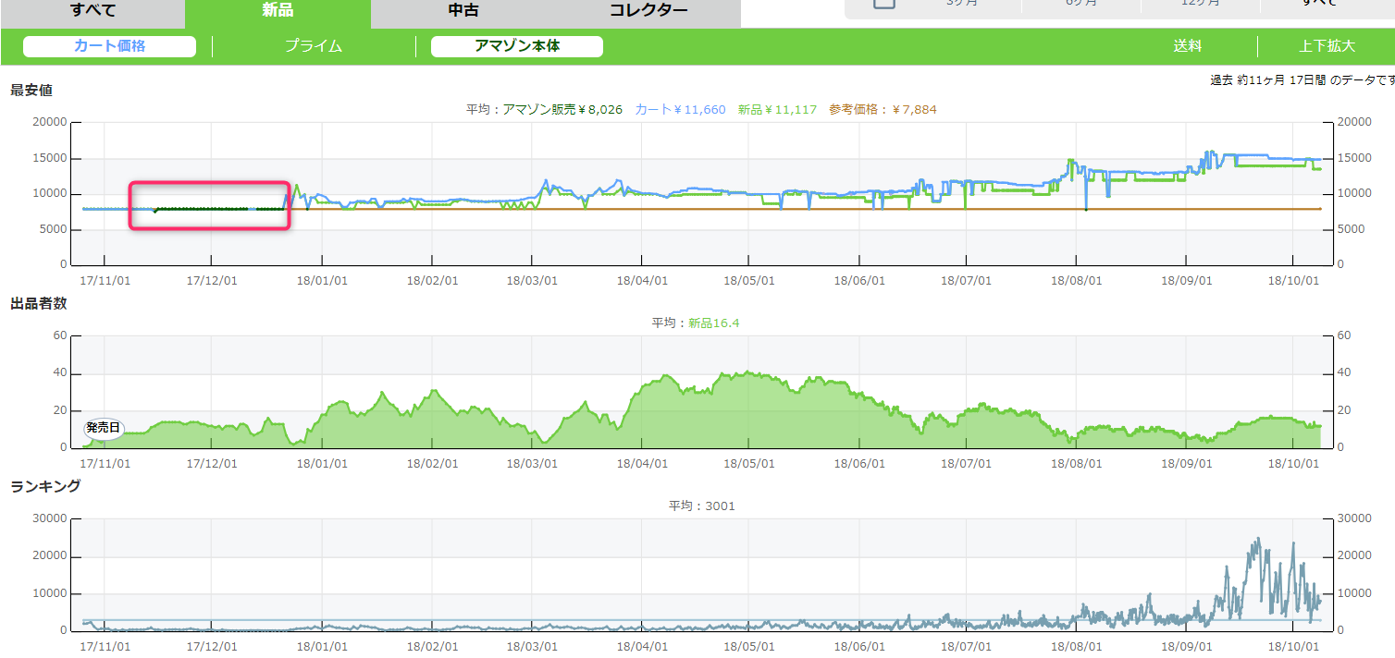Select the 6ヶ月 time range

[x=1081, y=5]
